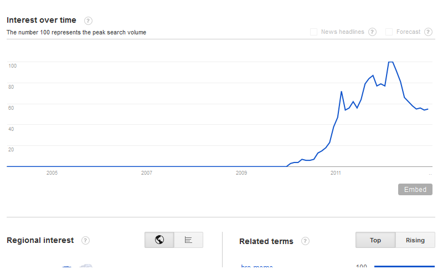
Task: Open help icon beside Interest over time
Action: [89, 21]
